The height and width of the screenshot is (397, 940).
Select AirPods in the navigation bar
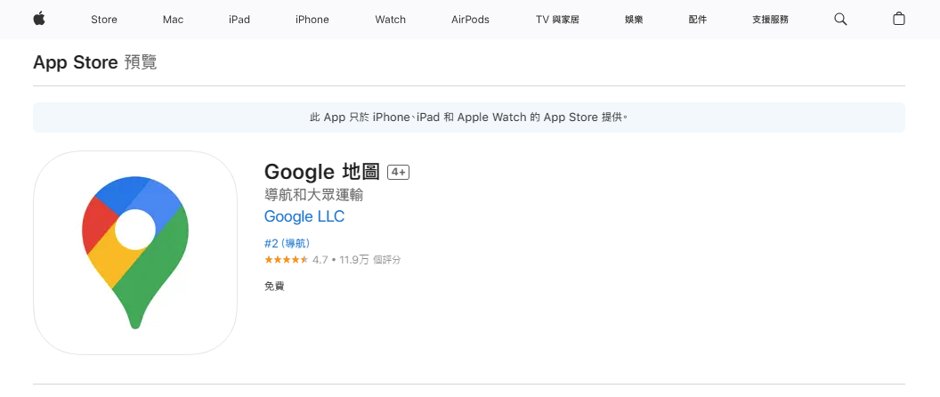(470, 20)
